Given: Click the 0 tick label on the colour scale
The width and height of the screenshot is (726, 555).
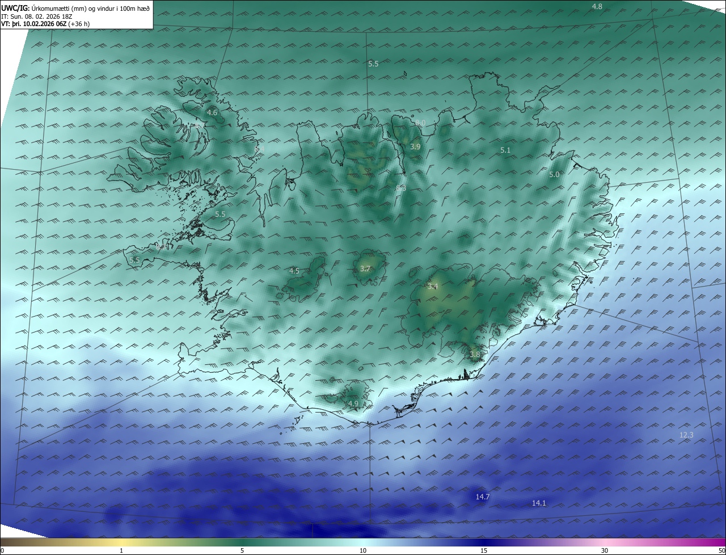Looking at the screenshot, I should (x=2, y=550).
